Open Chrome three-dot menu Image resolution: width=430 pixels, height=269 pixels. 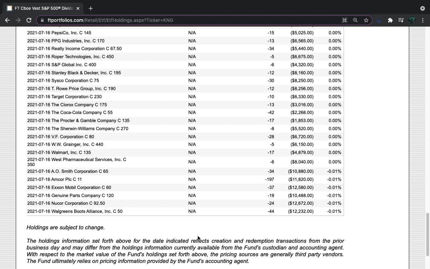tap(423, 20)
